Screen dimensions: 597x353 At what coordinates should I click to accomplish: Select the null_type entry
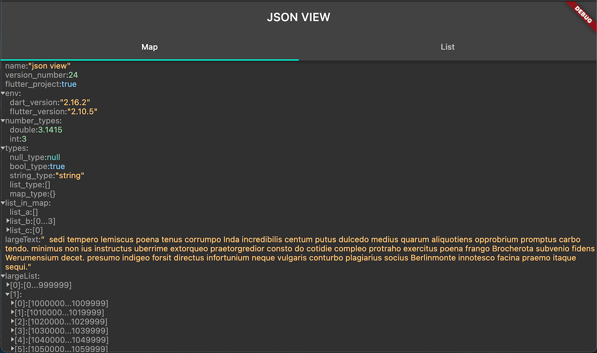click(54, 157)
